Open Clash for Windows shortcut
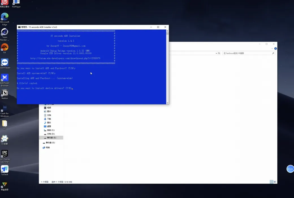Viewport: 294px width, 198px height. pyautogui.click(x=5, y=111)
